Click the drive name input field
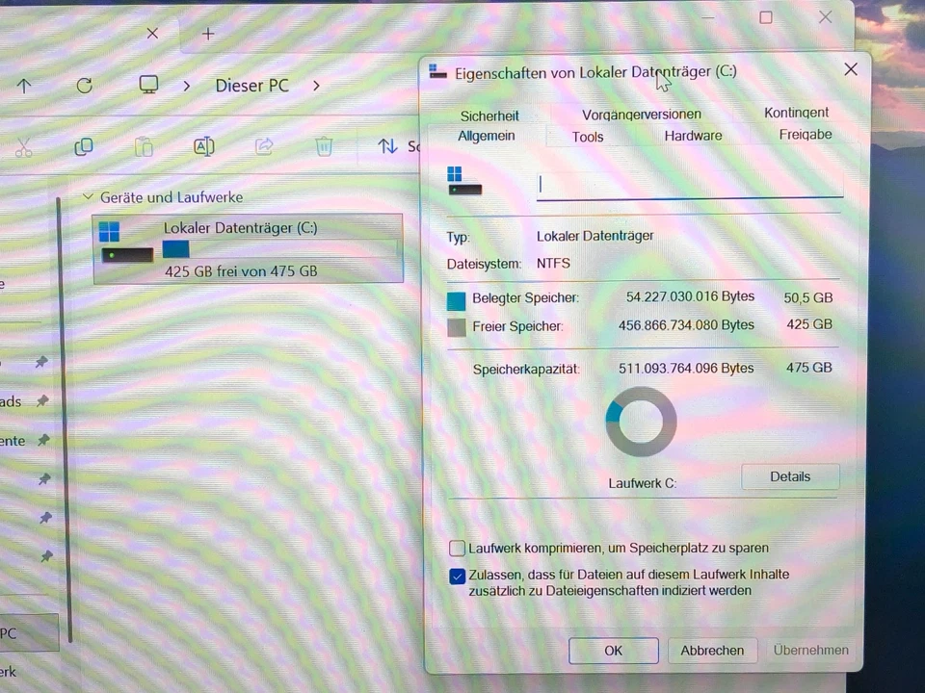Image resolution: width=925 pixels, height=693 pixels. pos(689,185)
